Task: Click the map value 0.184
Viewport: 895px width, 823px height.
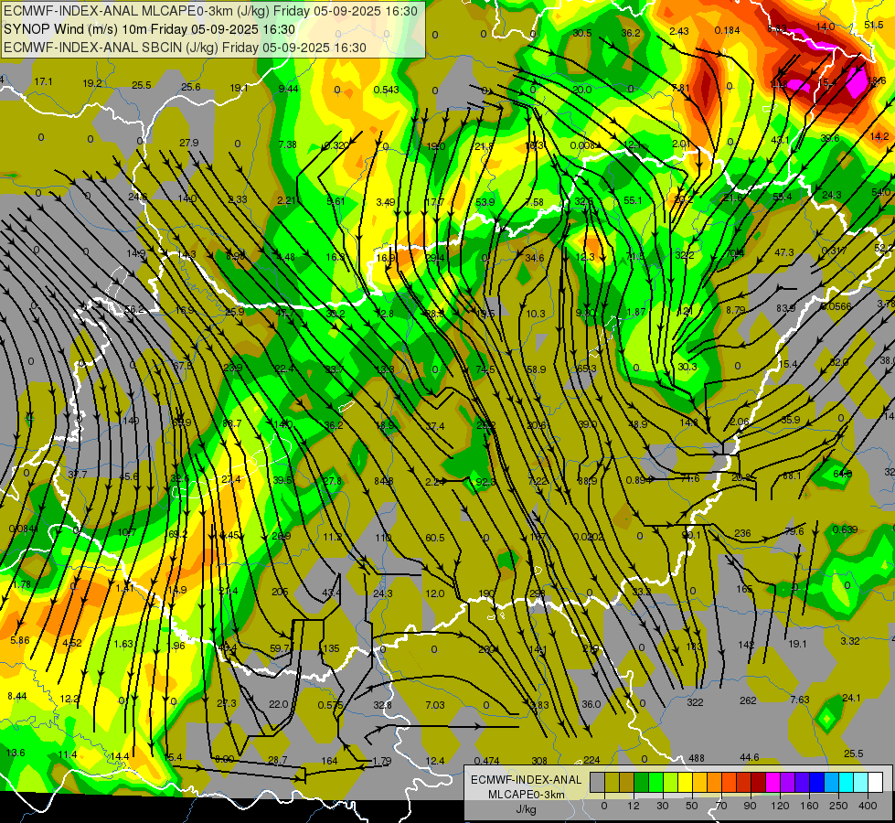Action: click(727, 30)
